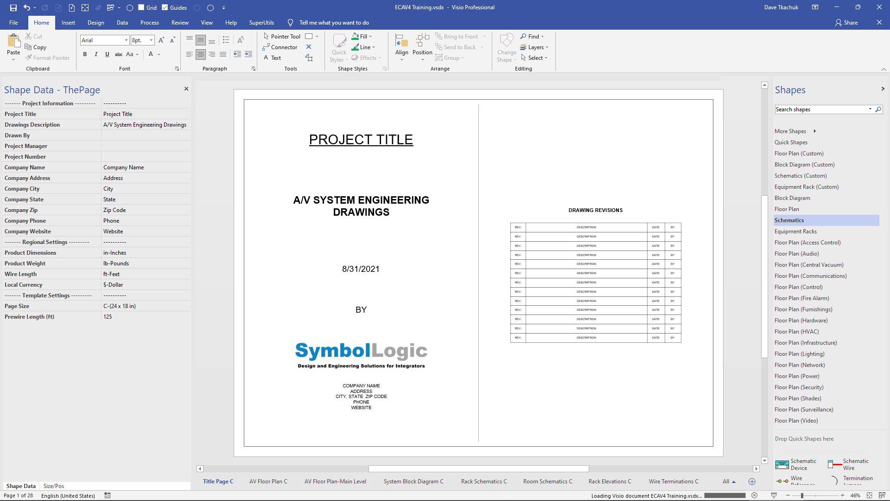
Task: Click the Paste clipboard icon
Action: (x=13, y=41)
